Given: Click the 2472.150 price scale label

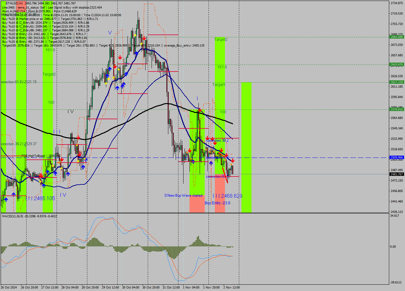Looking at the screenshot, I should (x=396, y=181).
